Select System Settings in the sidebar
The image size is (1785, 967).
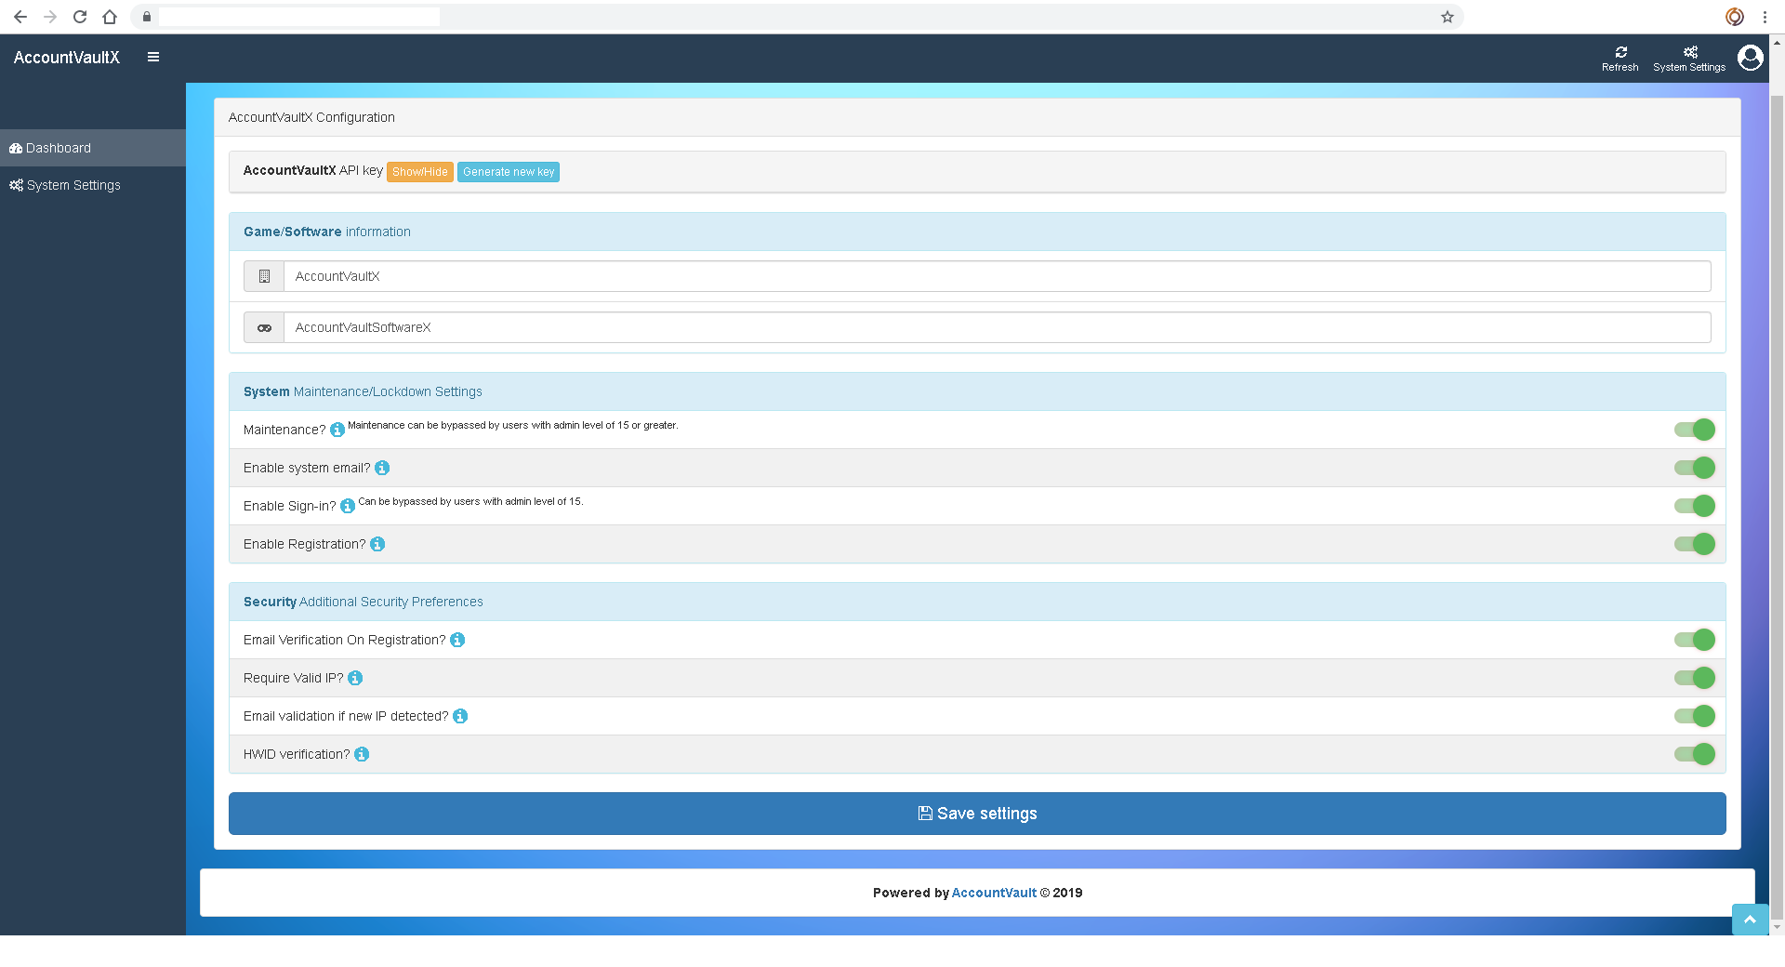[93, 185]
